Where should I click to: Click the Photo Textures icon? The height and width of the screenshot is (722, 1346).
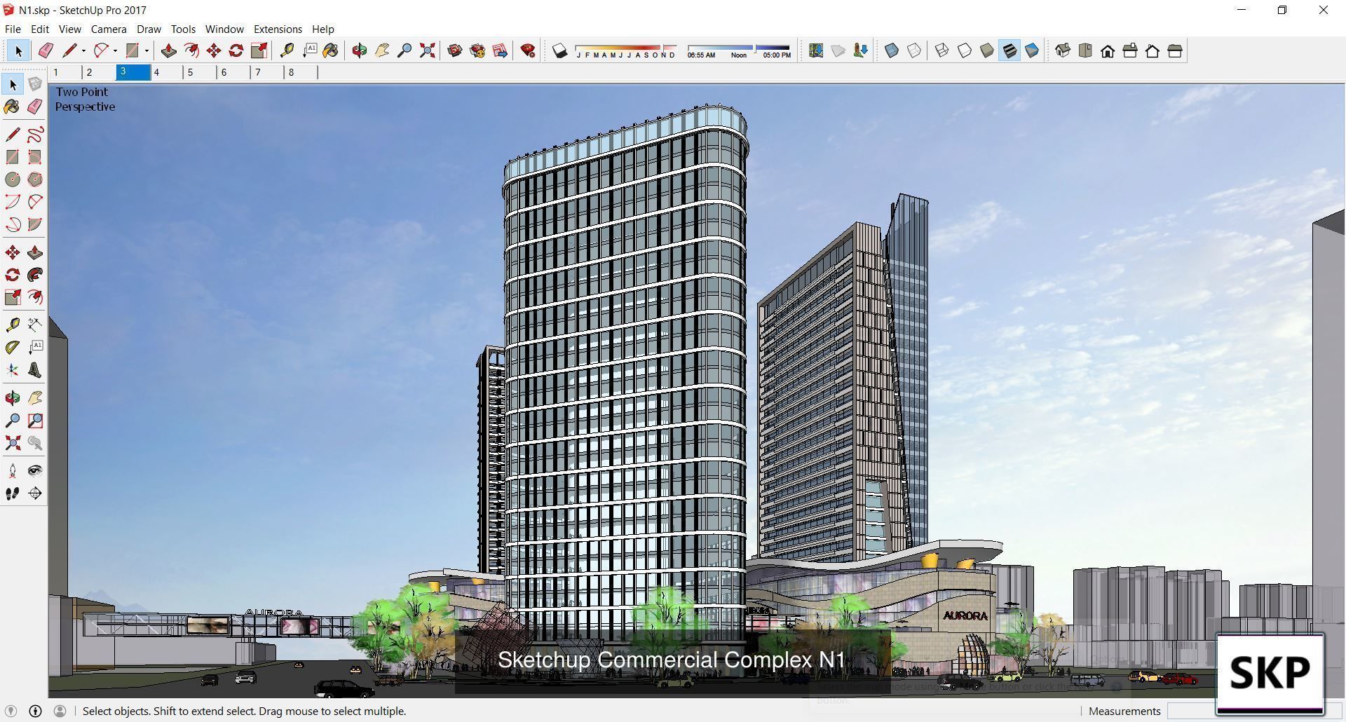[861, 50]
